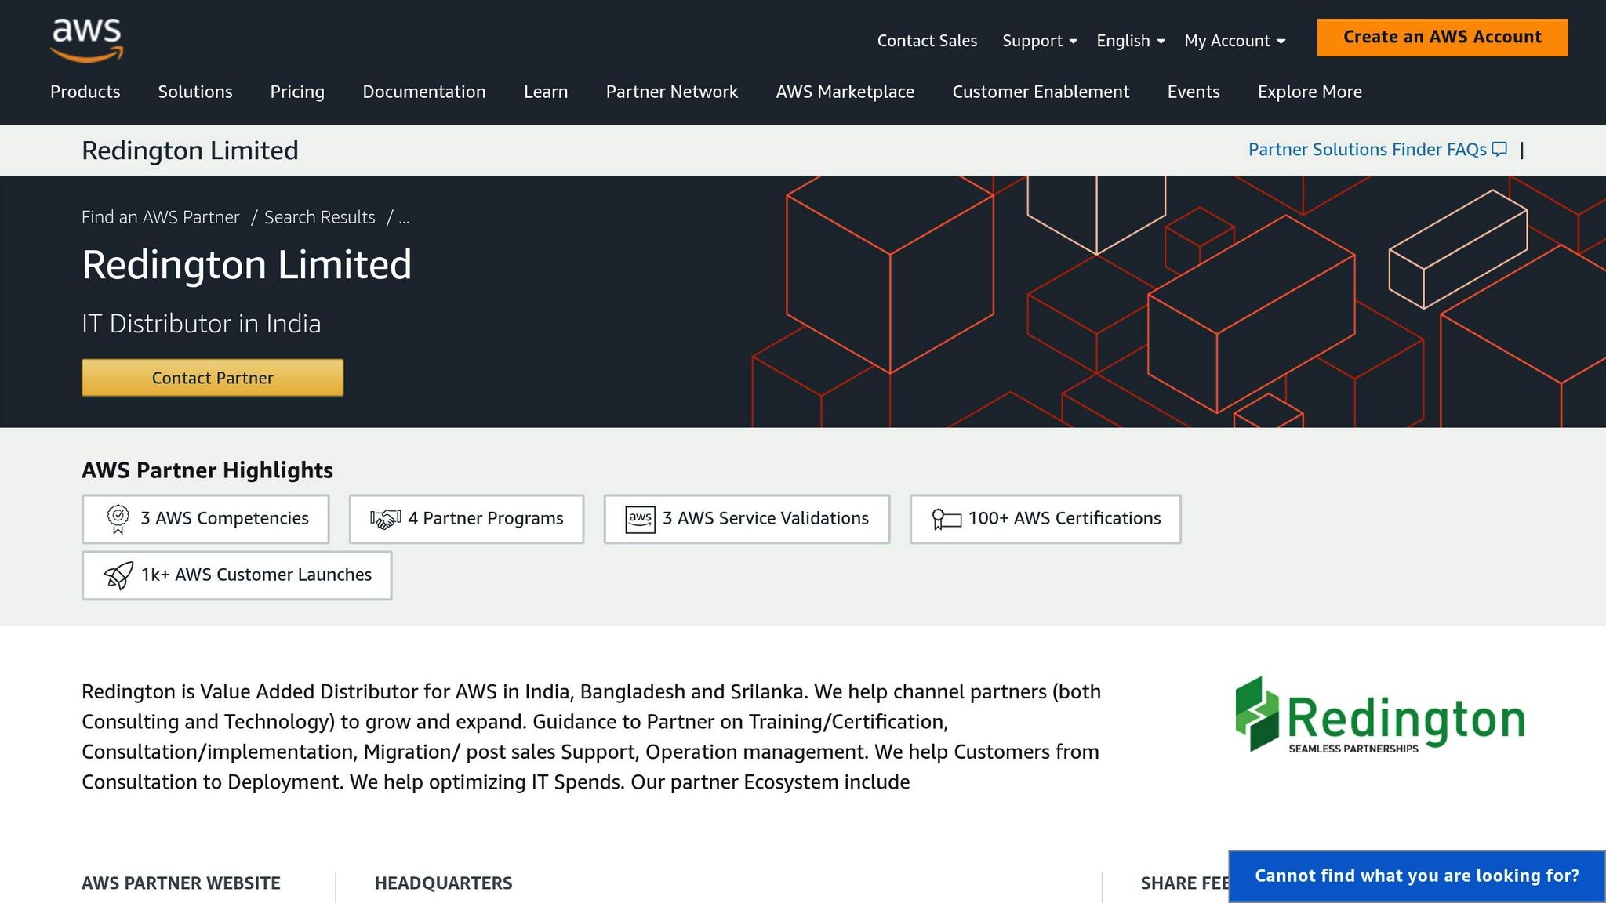
Task: Click the FAQs speech bubble icon
Action: click(1499, 149)
